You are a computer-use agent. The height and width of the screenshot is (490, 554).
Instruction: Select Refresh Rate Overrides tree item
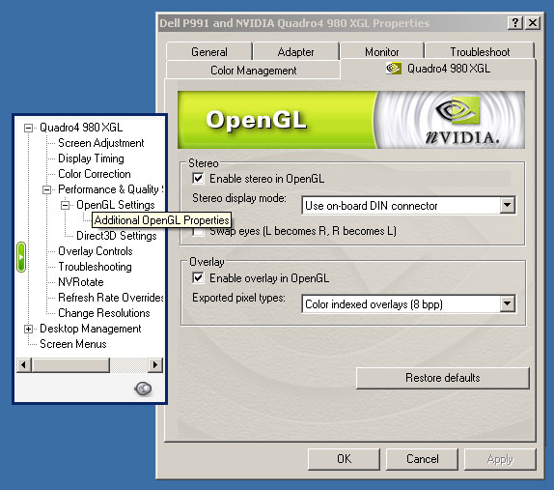[x=111, y=298]
